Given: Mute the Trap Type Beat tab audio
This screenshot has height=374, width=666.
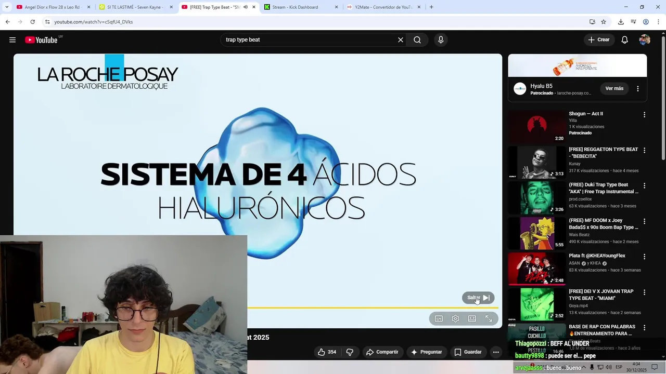Looking at the screenshot, I should click(246, 7).
